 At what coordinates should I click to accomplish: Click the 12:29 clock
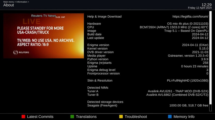tap(206, 5)
